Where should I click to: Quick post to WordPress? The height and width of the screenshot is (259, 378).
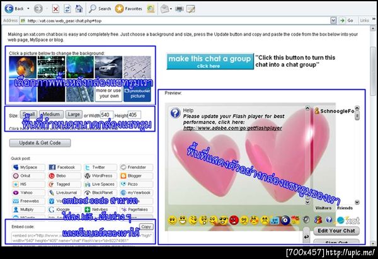coord(100,176)
